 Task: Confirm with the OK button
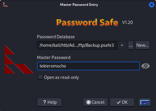pos(122,102)
